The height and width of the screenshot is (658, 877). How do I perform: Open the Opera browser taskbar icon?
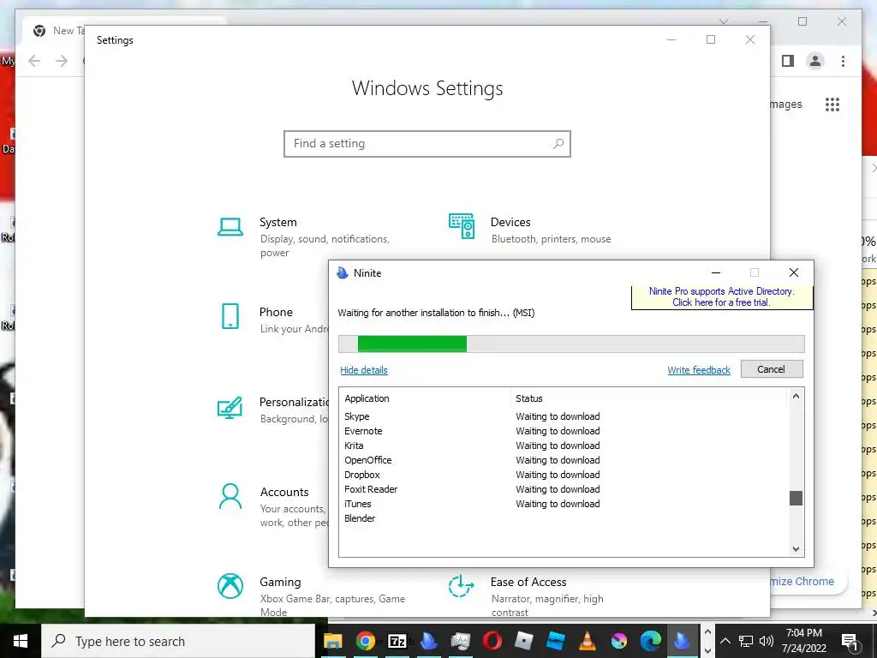[492, 641]
